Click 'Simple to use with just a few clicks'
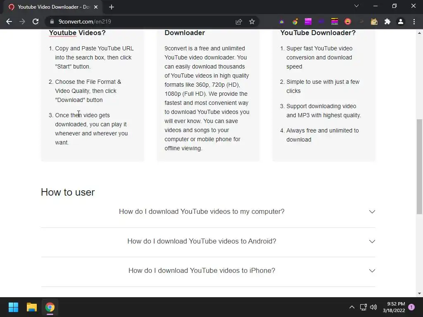This screenshot has height=317, width=423. pos(323,86)
